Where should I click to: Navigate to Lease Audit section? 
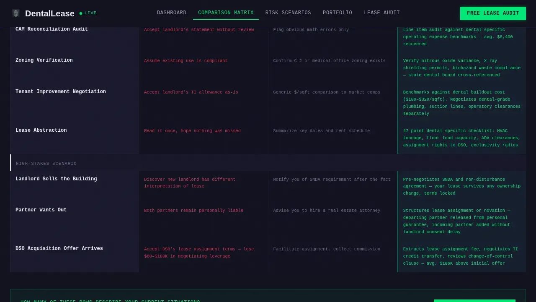click(x=382, y=13)
